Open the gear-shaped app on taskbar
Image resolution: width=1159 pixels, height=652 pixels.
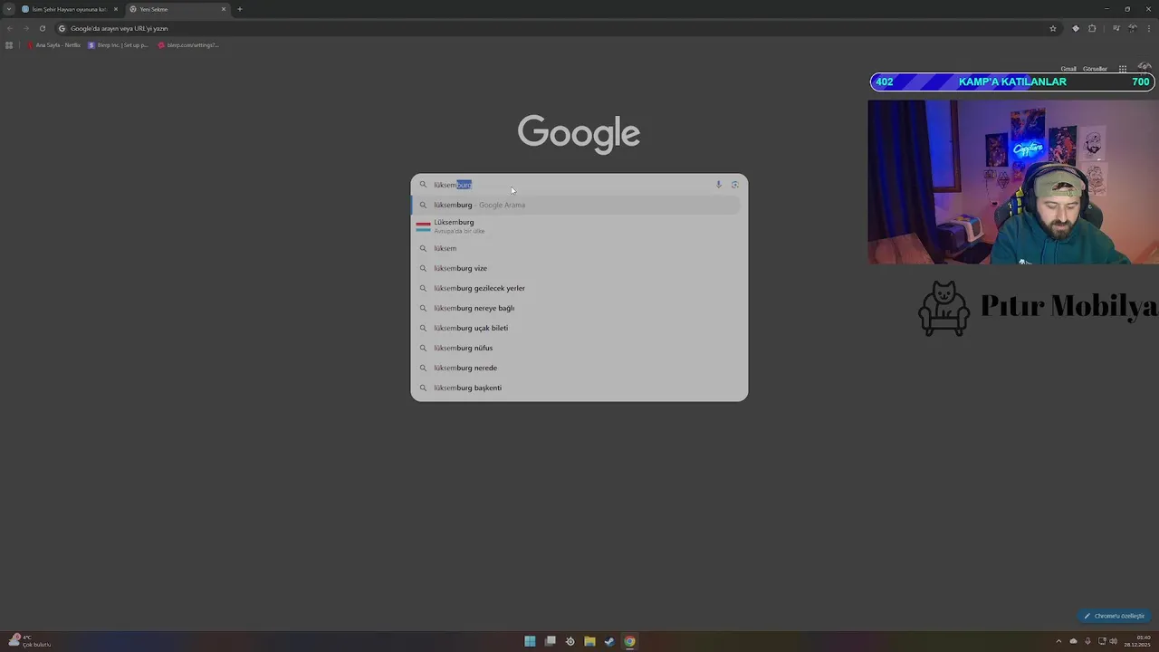pyautogui.click(x=570, y=641)
